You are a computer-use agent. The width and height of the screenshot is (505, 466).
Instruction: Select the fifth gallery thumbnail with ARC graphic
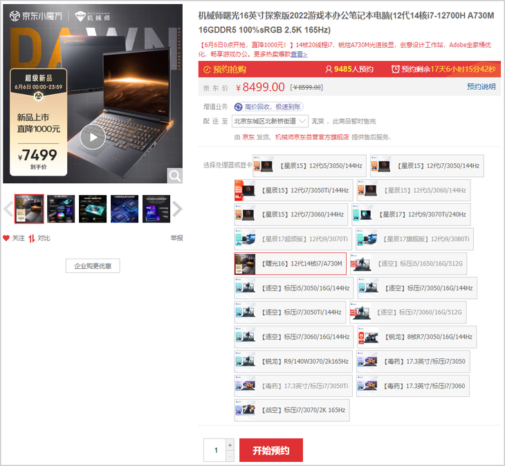tap(156, 209)
